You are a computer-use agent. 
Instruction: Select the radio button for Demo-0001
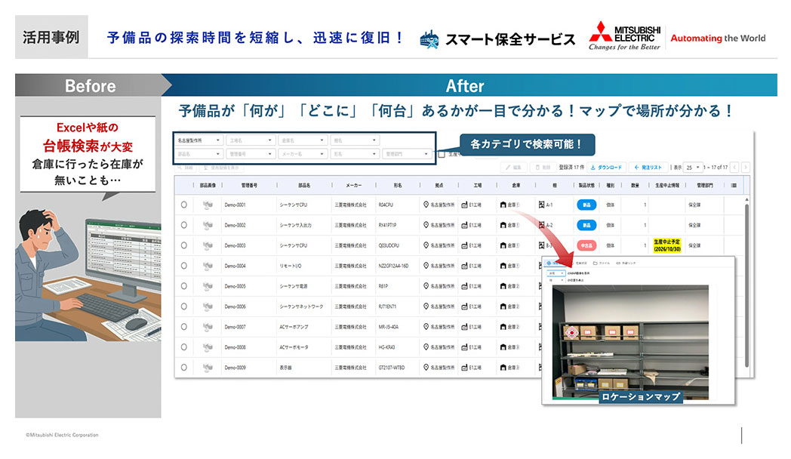click(183, 205)
